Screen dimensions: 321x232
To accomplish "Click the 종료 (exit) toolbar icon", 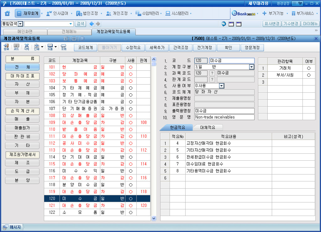I will click(6, 47).
